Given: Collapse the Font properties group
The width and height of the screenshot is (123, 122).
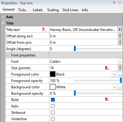Looking at the screenshot, I should coord(8,55).
